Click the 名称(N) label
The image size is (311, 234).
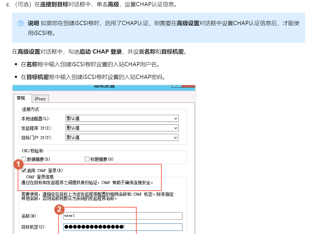point(30,216)
